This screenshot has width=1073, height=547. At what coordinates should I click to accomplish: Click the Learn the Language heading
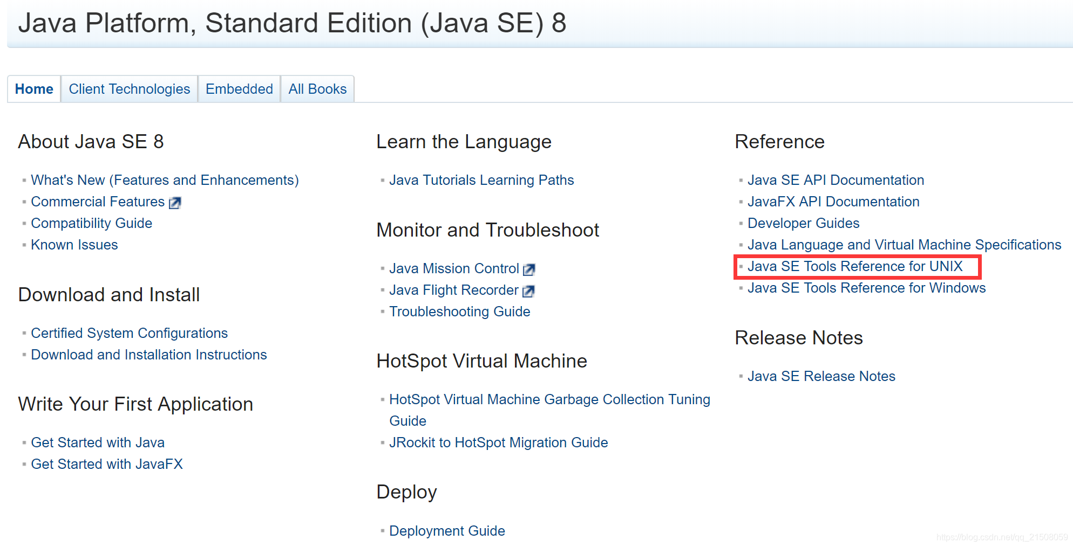tap(464, 142)
